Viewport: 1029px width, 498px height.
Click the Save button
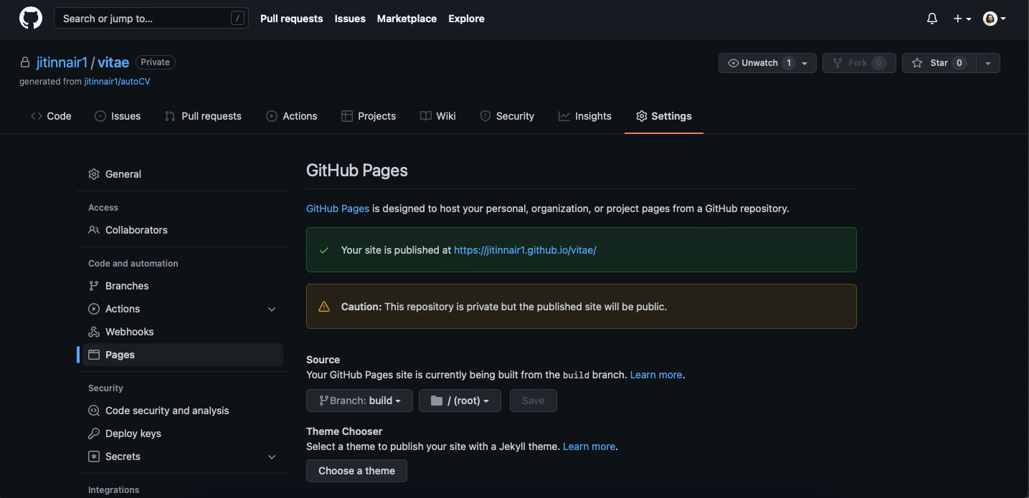click(533, 401)
